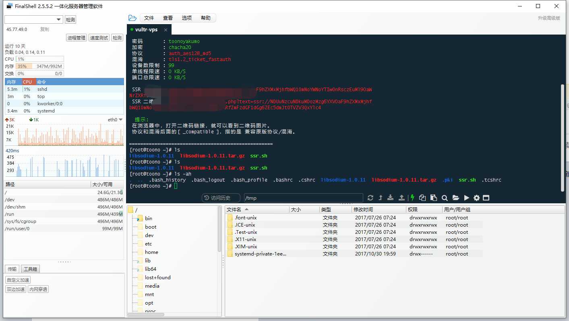Click the green lightning bolt icon

tap(412, 198)
